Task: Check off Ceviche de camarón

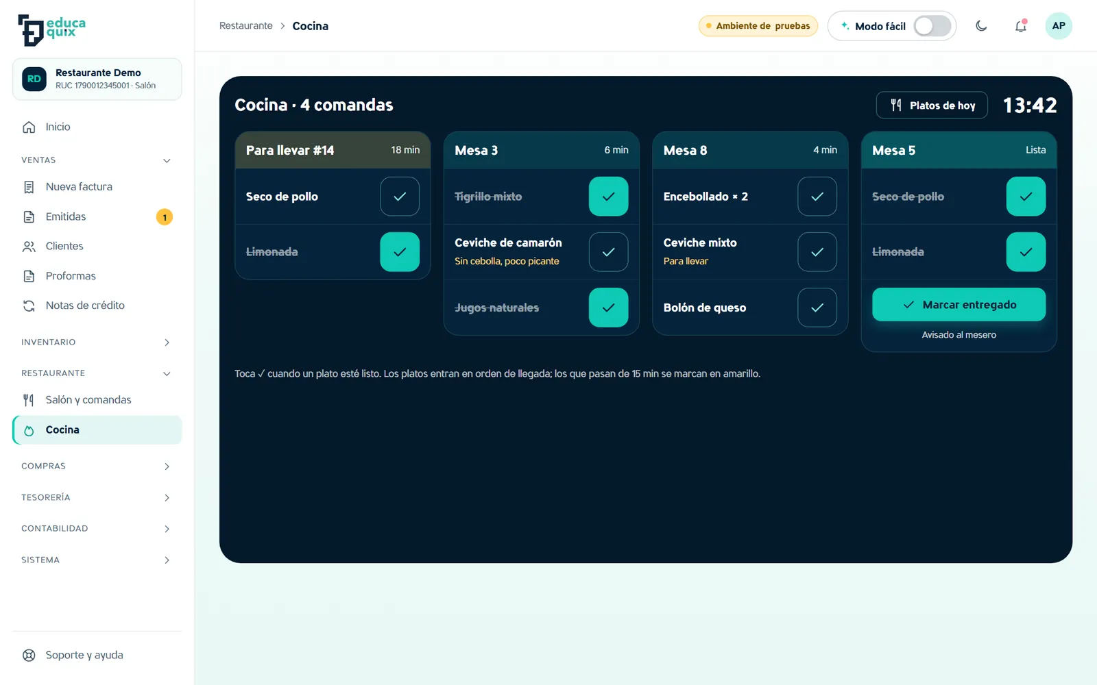Action: tap(608, 252)
